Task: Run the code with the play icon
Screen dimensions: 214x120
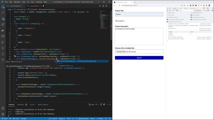Action: click(x=100, y=6)
